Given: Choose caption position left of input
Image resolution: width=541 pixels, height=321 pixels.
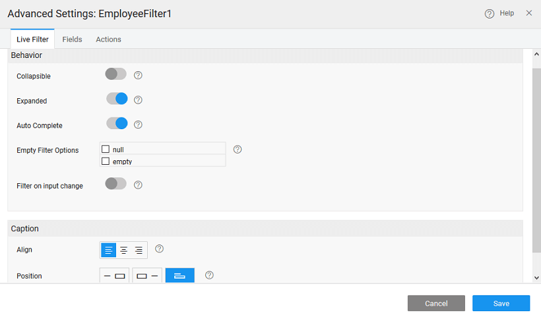Looking at the screenshot, I should coord(114,276).
